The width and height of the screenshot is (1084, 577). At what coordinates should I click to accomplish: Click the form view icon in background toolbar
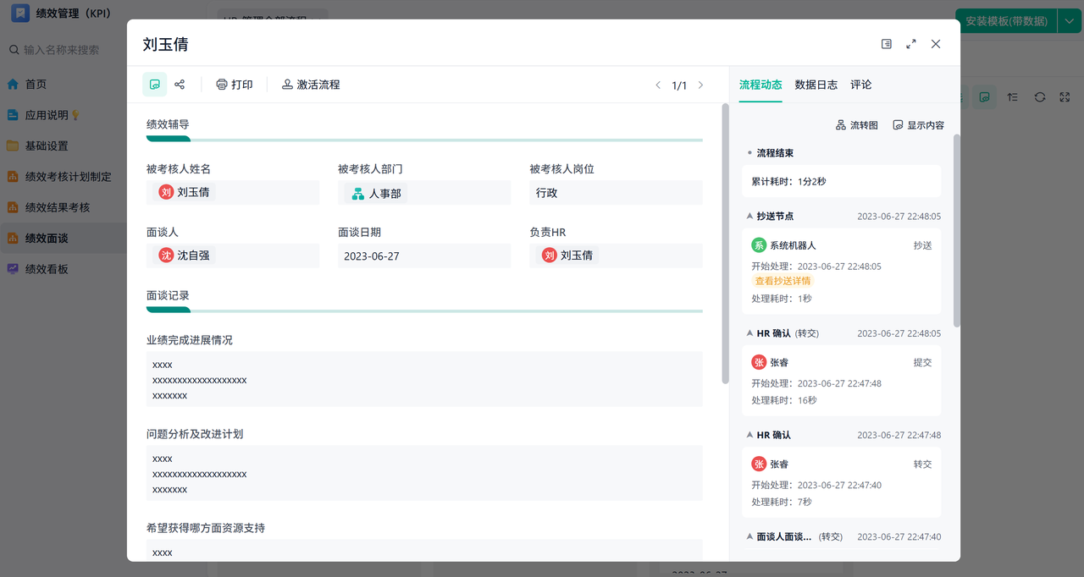[984, 97]
